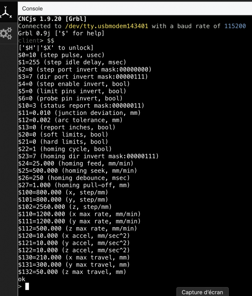Click the $132=50.000 z max travel line
This screenshot has height=296, width=252.
click(72, 272)
